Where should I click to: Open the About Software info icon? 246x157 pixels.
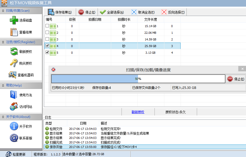coord(14,126)
